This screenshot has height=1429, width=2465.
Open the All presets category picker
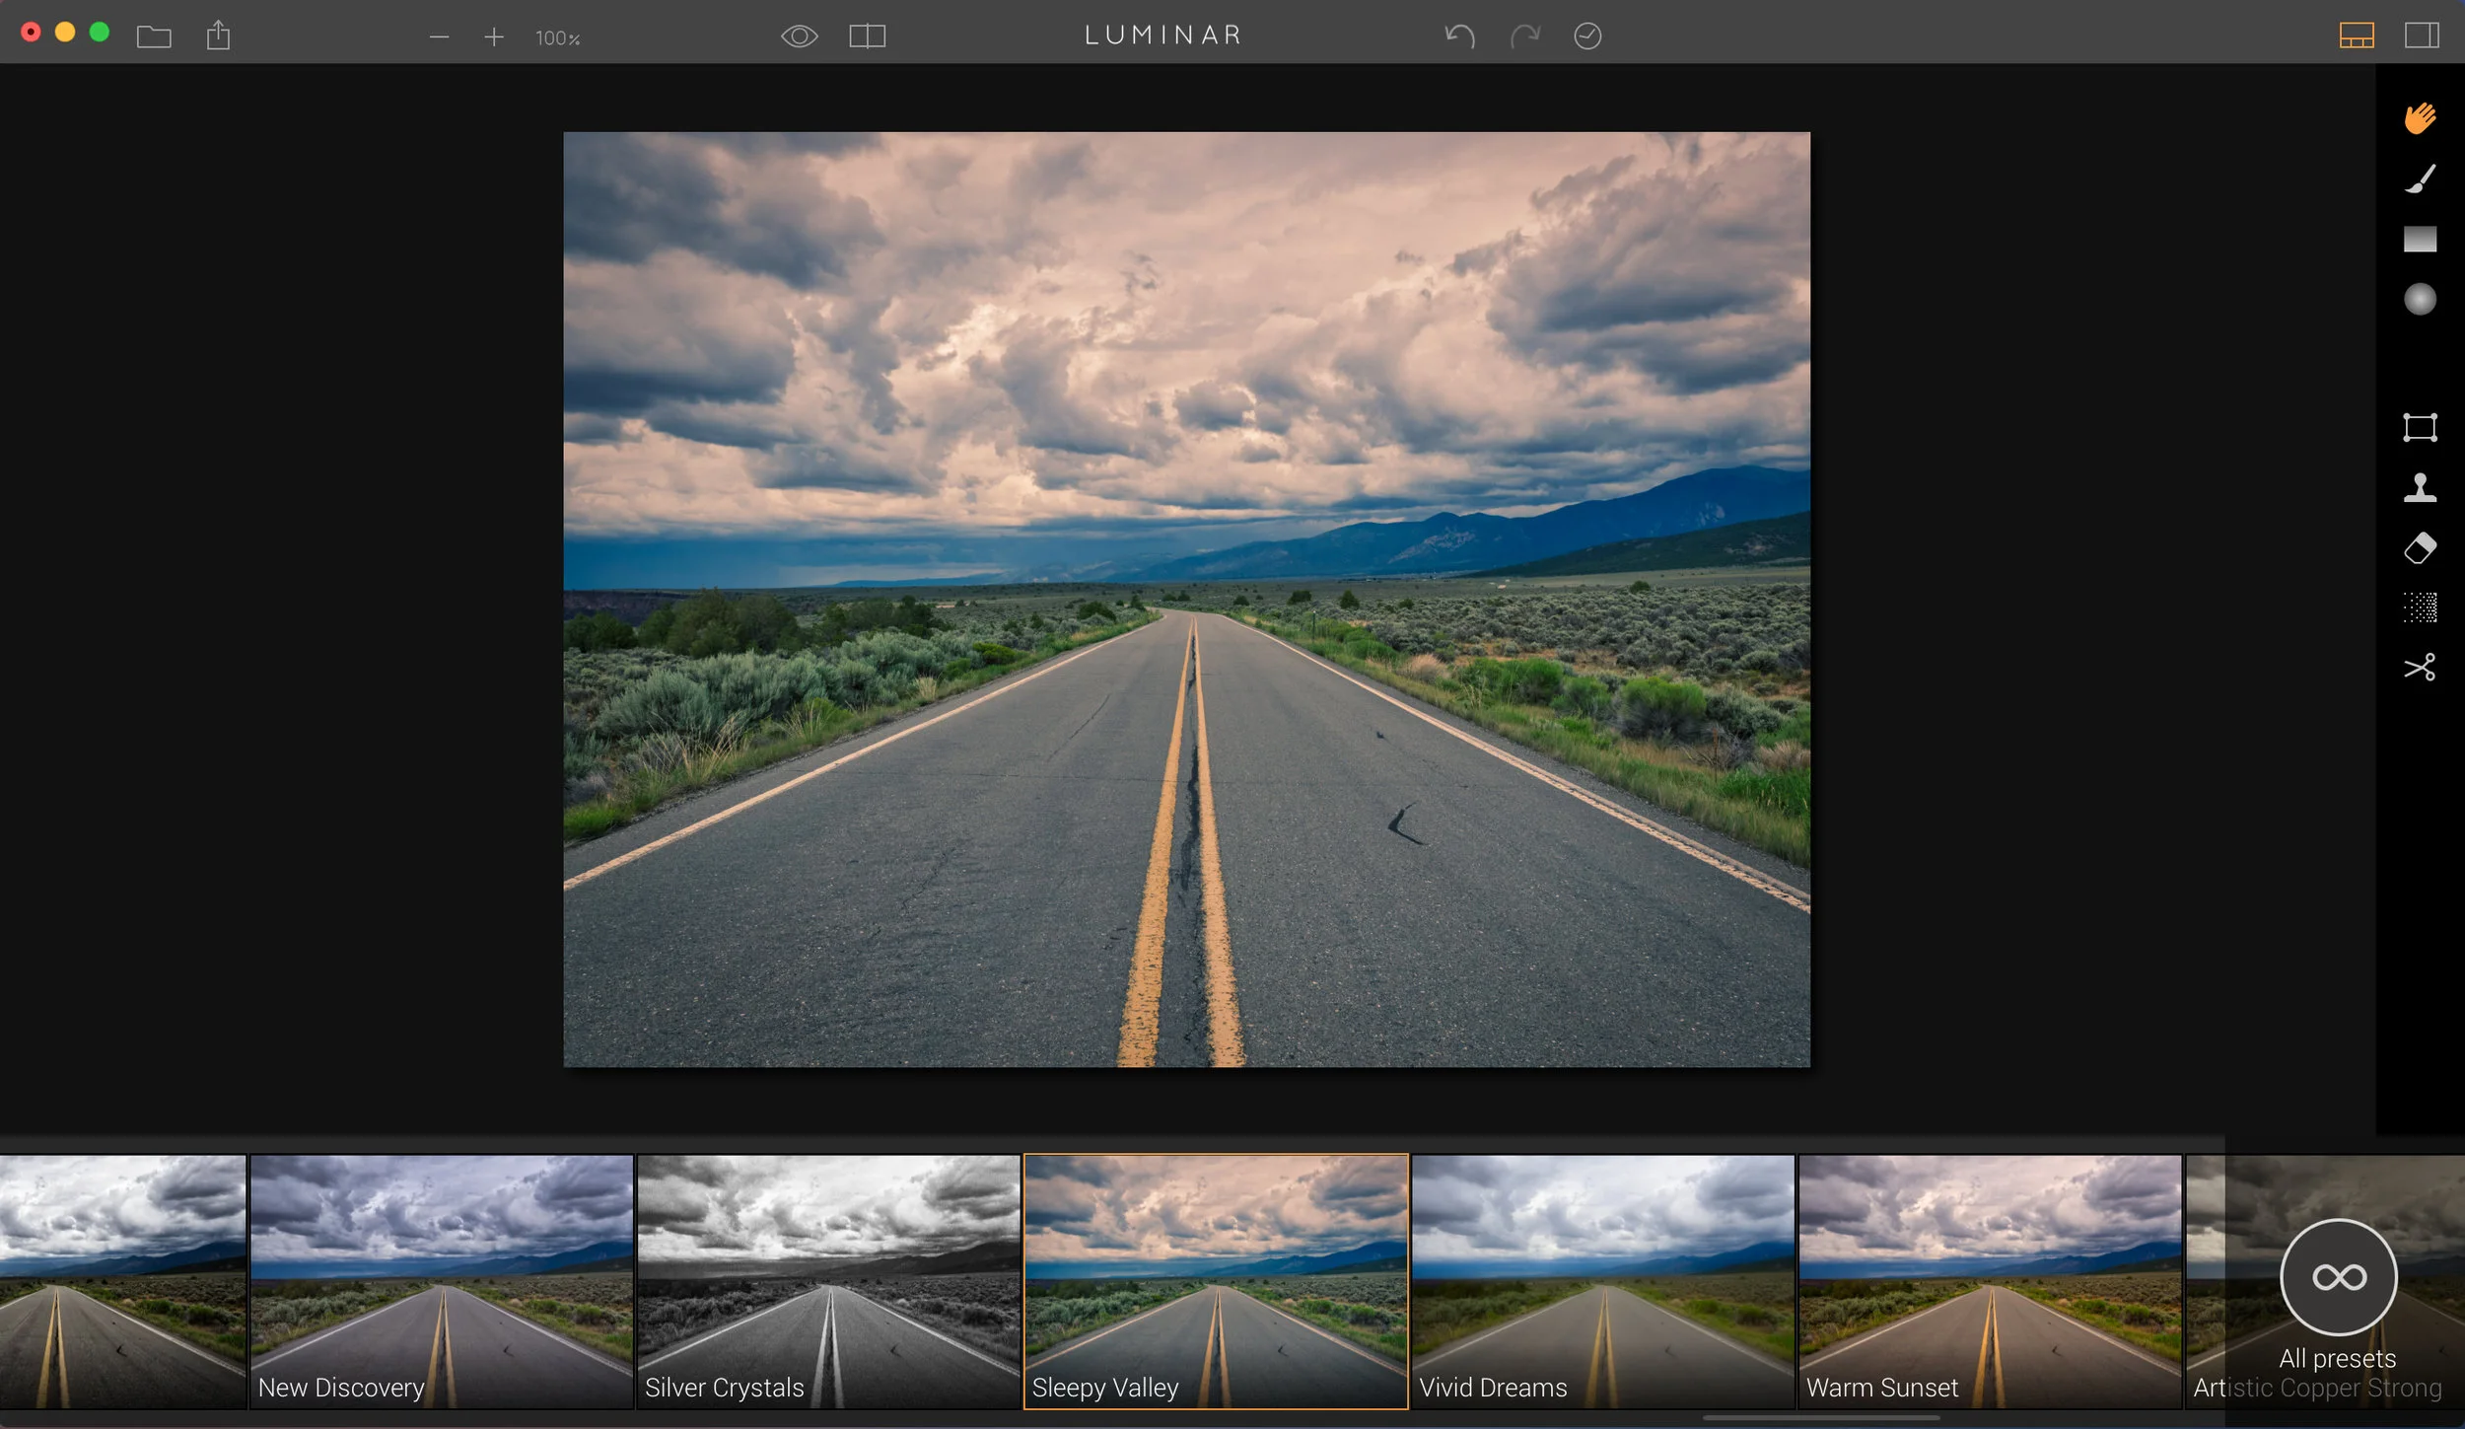(x=2338, y=1277)
